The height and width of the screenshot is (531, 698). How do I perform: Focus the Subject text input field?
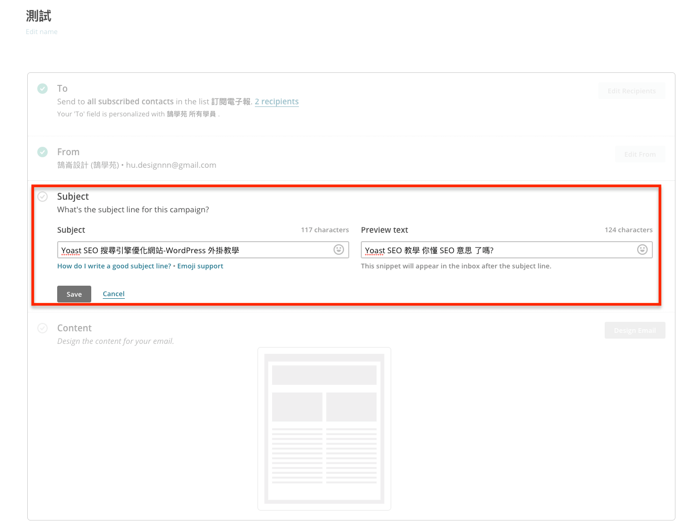point(194,250)
